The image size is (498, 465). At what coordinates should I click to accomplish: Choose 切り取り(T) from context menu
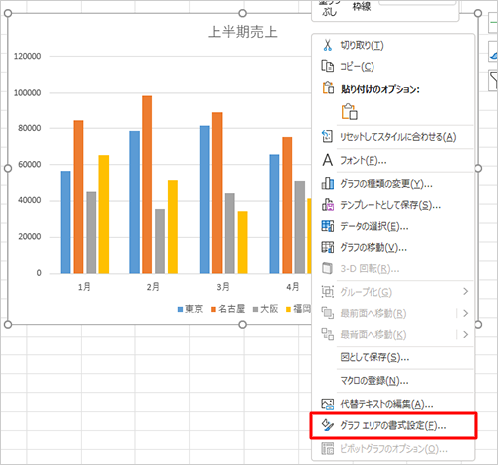[x=392, y=45]
